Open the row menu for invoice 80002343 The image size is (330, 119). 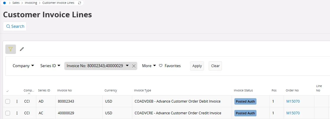pyautogui.click(x=17, y=101)
